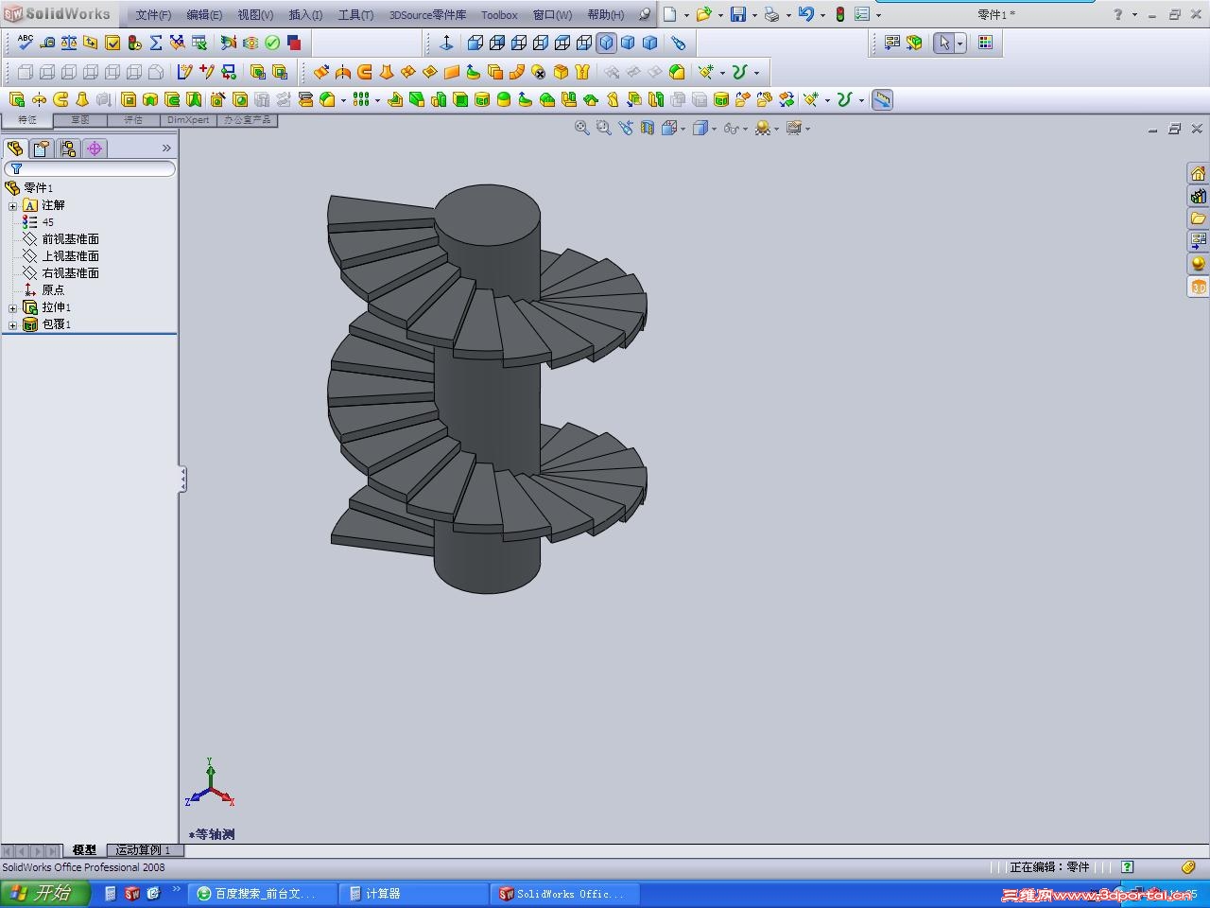Screen dimensions: 1210x908
Task: Click the New document icon
Action: [x=670, y=14]
